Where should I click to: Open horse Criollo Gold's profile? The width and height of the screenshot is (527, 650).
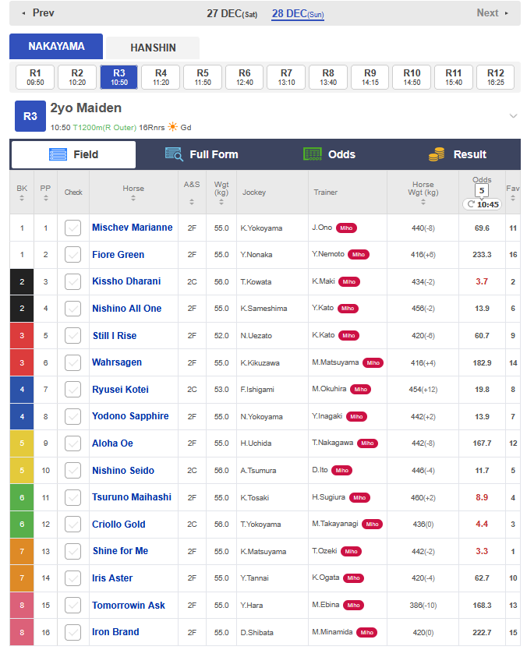pos(118,525)
